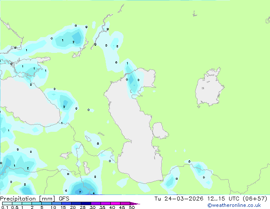Click the legend arrow tip above 50 mm
The height and width of the screenshot is (209, 270).
coord(135,203)
